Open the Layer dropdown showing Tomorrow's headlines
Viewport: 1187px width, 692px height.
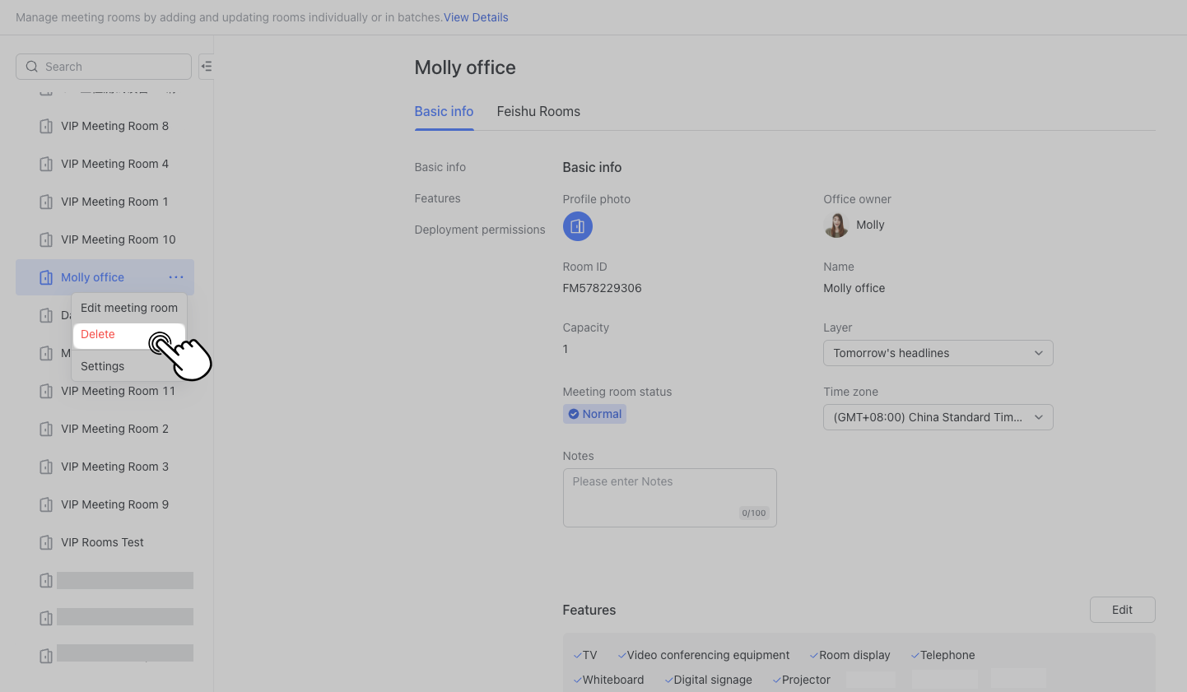coord(938,353)
